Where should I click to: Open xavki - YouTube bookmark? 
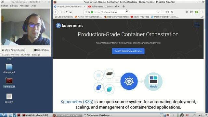coord(140,17)
